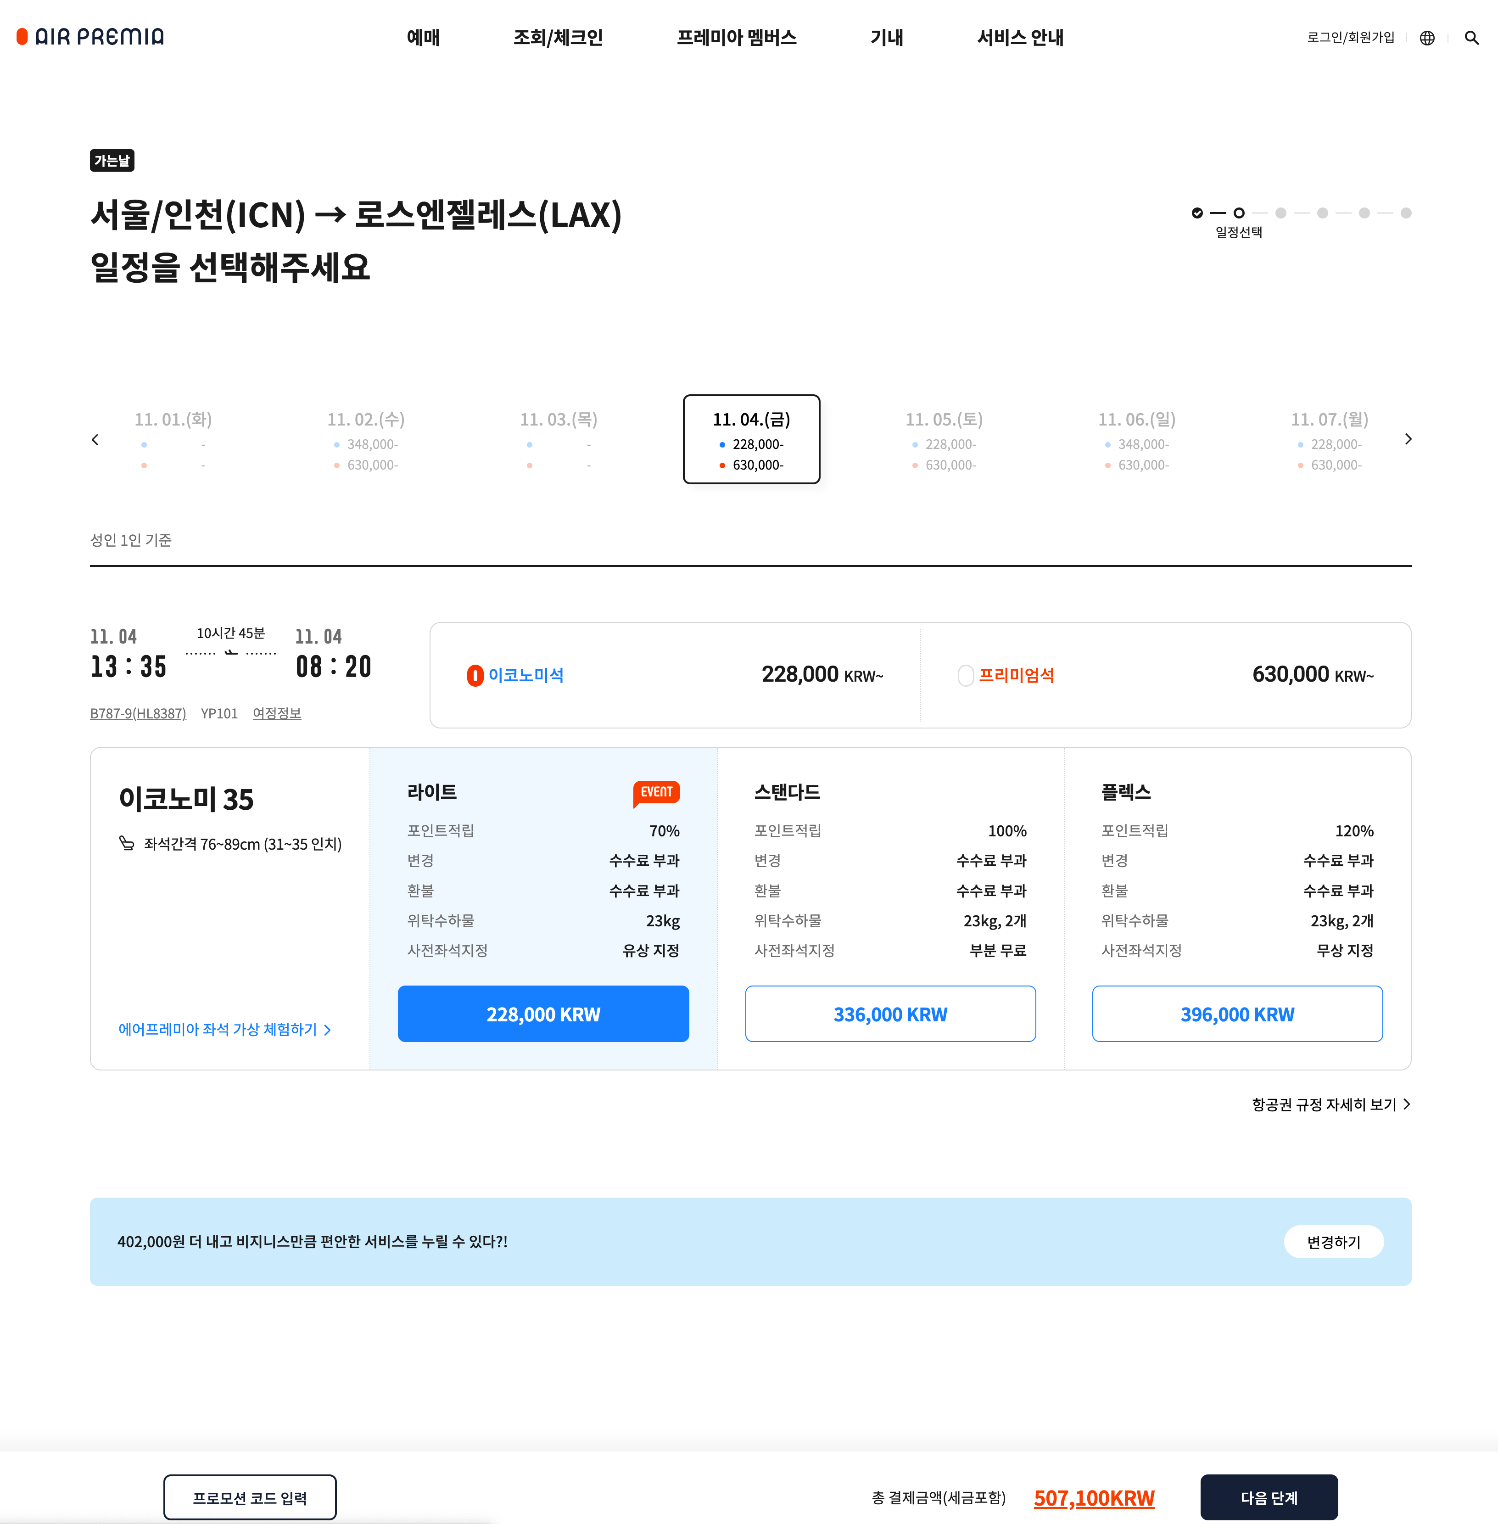Open the globe language selector icon
1498x1524 pixels.
(1426, 38)
